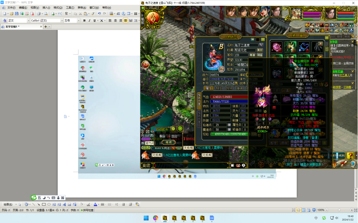Open Windows Start menu
Viewport: 358px width, 223px height.
tap(146, 218)
